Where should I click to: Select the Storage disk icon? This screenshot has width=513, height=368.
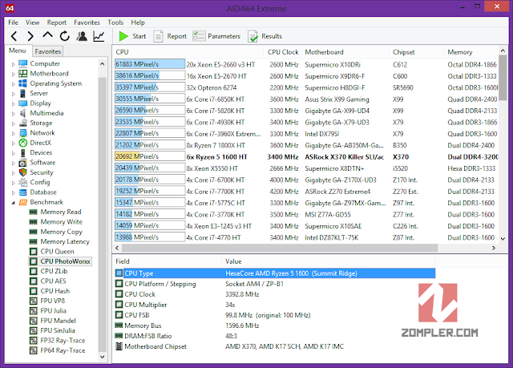(23, 123)
